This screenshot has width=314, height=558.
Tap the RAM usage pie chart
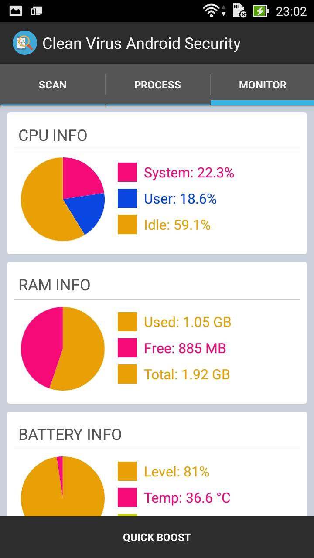(63, 349)
